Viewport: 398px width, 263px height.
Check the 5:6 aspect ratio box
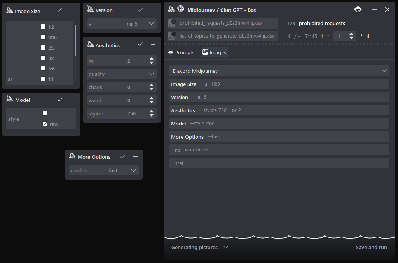point(44,69)
